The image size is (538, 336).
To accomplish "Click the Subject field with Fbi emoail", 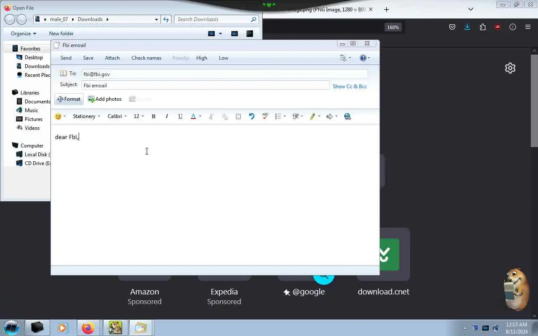I will coord(206,85).
